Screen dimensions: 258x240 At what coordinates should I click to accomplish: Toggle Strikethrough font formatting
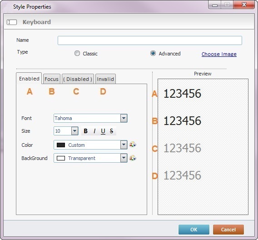coord(112,131)
